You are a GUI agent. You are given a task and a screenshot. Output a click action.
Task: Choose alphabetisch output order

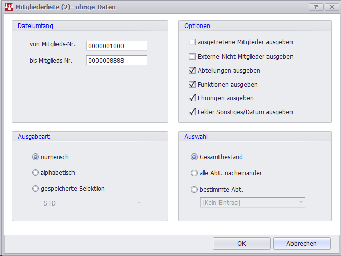click(36, 173)
